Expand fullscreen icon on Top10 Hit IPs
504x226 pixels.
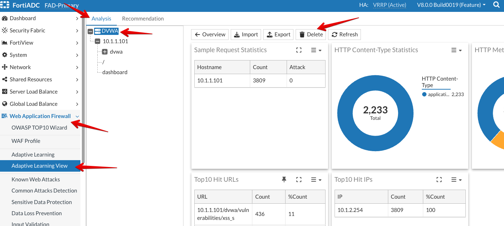point(439,180)
